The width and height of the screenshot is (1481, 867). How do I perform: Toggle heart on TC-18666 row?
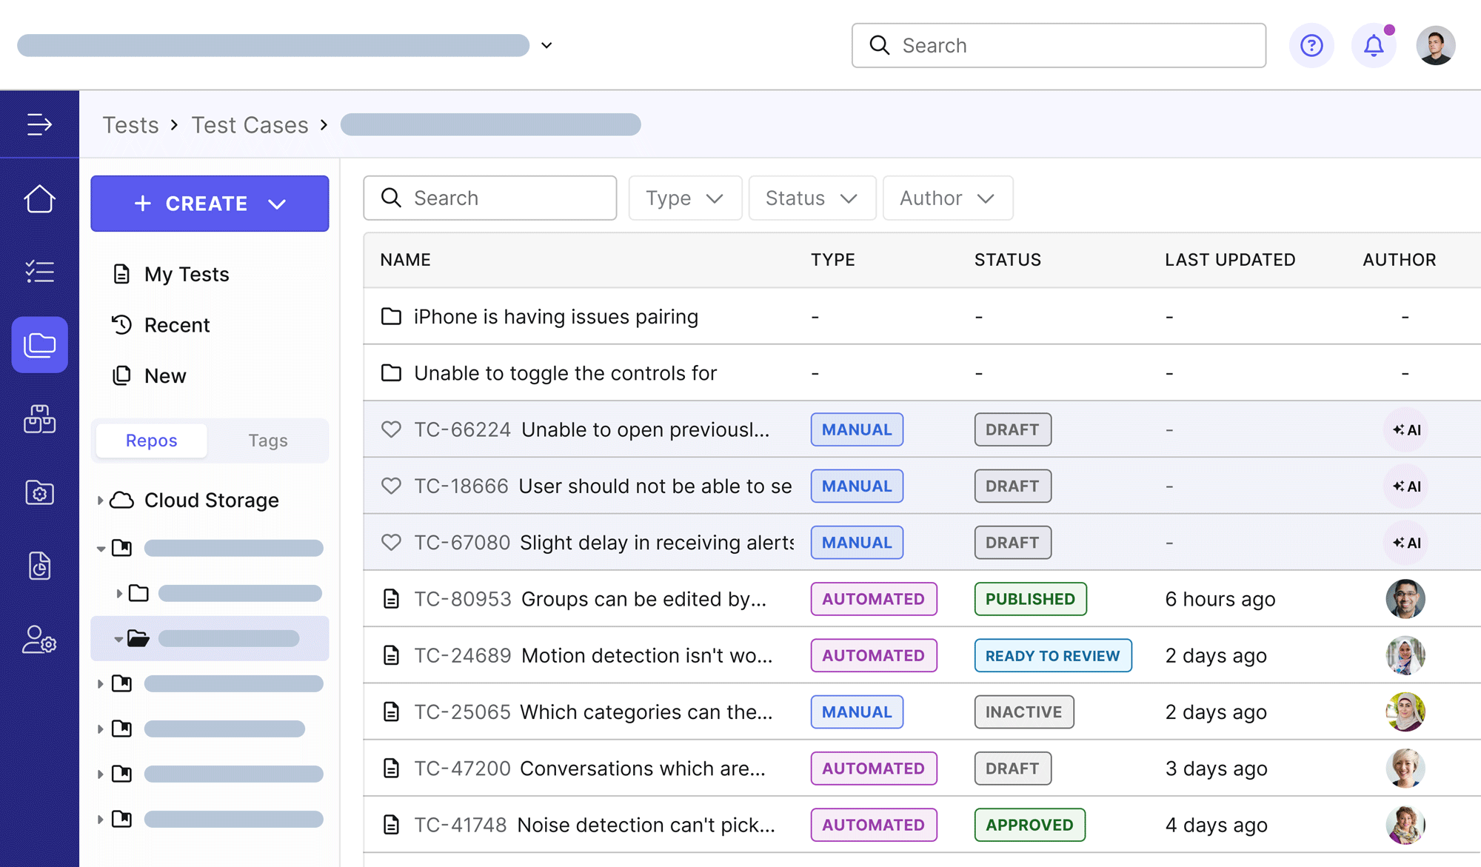[391, 486]
